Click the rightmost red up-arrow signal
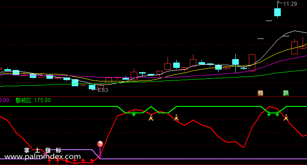Image resolution: width=307 pixels, height=165 pixels. 92,161
